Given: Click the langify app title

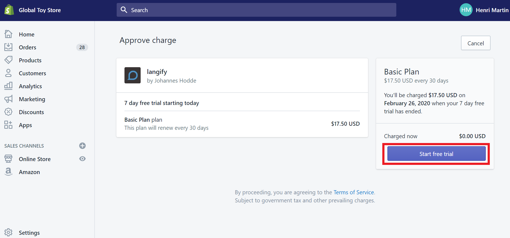Looking at the screenshot, I should tap(157, 72).
